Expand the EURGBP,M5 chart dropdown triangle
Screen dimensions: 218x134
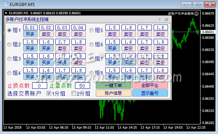tap(6, 13)
